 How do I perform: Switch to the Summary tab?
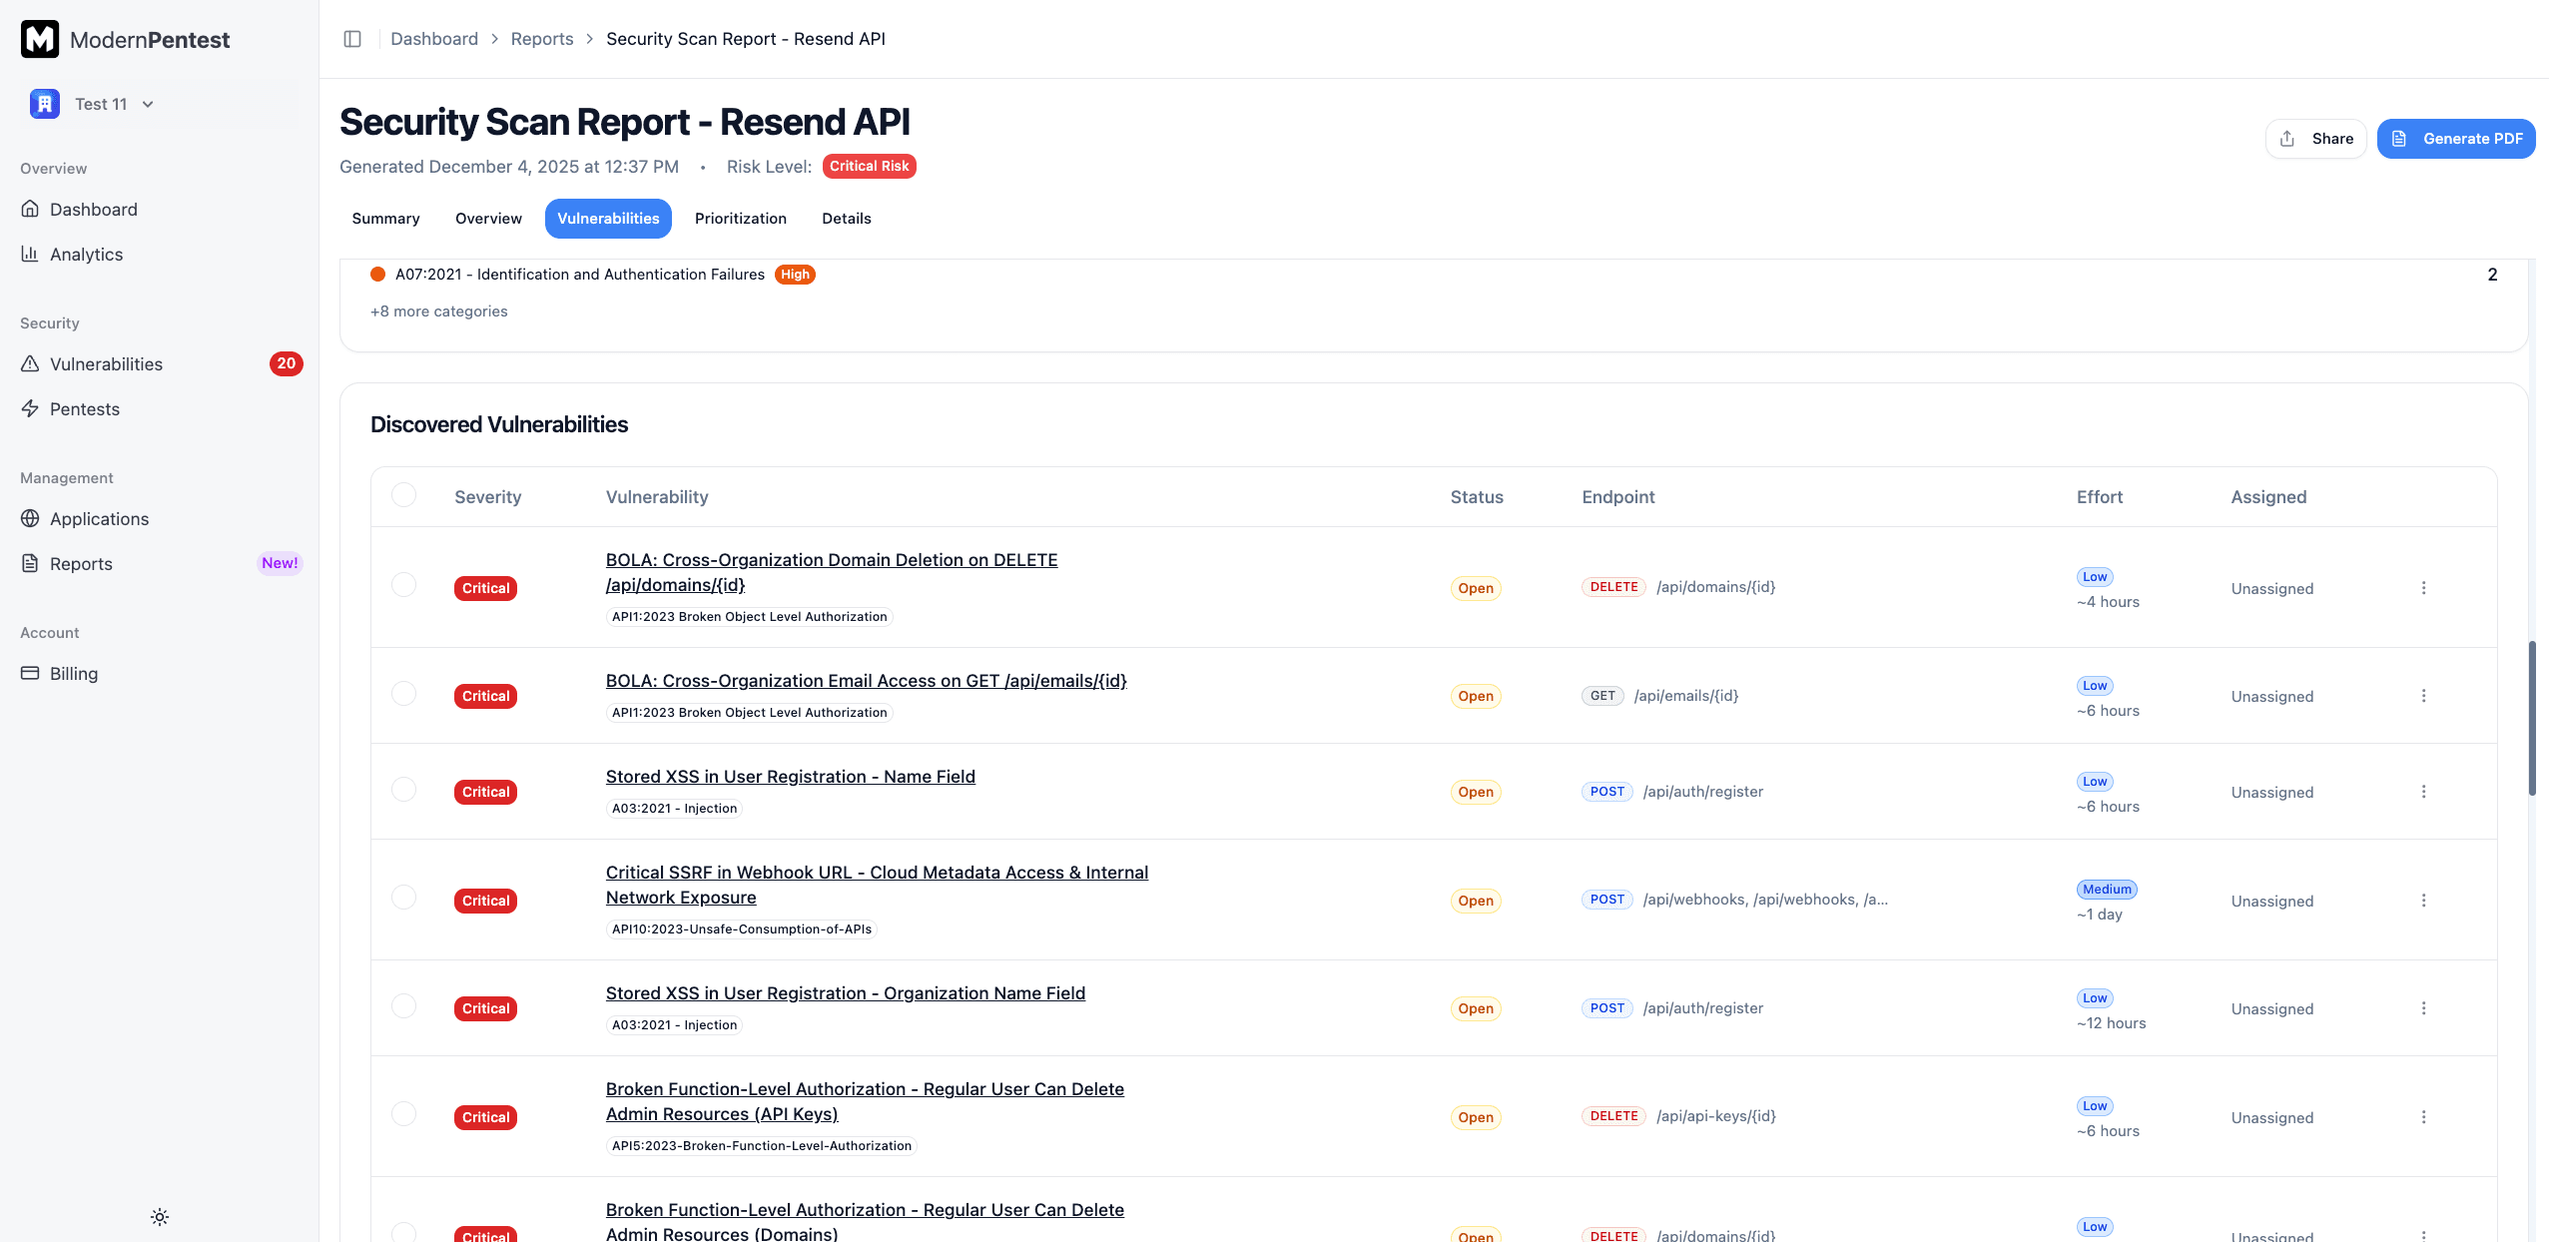(x=385, y=218)
